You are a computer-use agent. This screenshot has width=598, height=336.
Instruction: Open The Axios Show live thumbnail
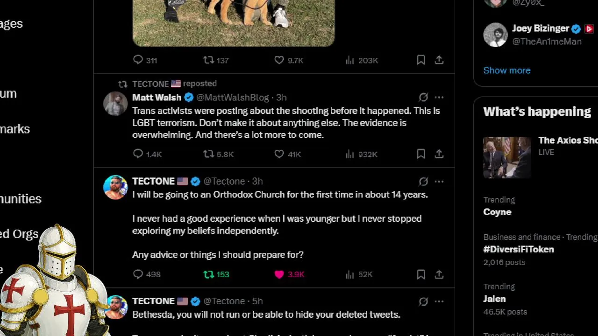click(507, 158)
